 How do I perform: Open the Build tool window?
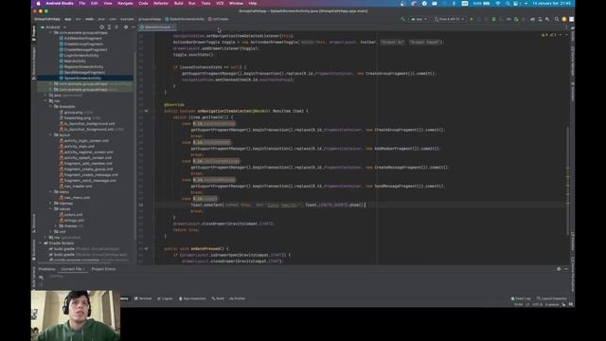pos(218,298)
